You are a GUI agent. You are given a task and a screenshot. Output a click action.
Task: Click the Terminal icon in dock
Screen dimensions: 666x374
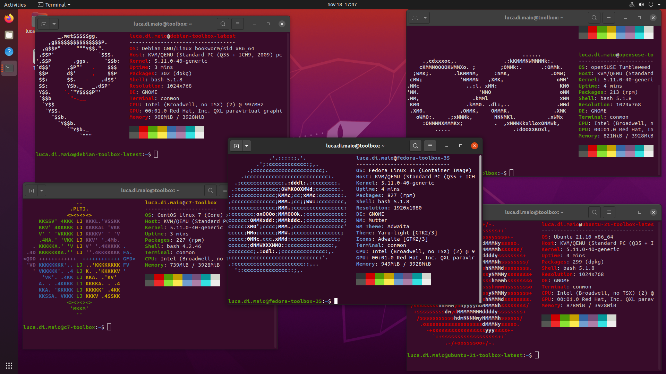click(9, 68)
